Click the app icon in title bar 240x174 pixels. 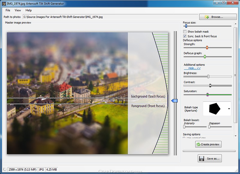click(4, 3)
